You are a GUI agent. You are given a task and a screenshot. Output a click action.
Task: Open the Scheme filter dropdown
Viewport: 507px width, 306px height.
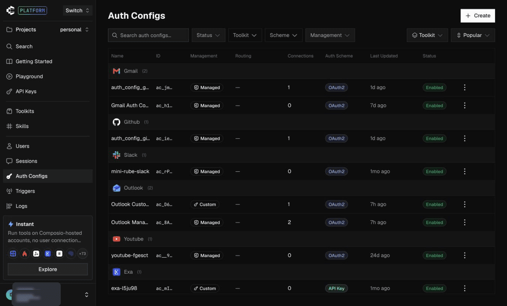[283, 35]
